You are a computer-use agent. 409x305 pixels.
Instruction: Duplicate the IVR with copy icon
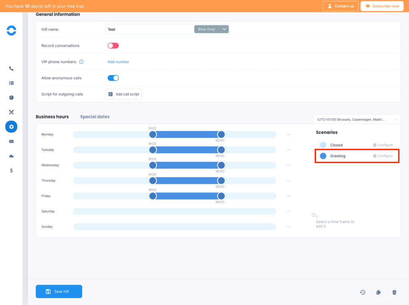pos(378,292)
